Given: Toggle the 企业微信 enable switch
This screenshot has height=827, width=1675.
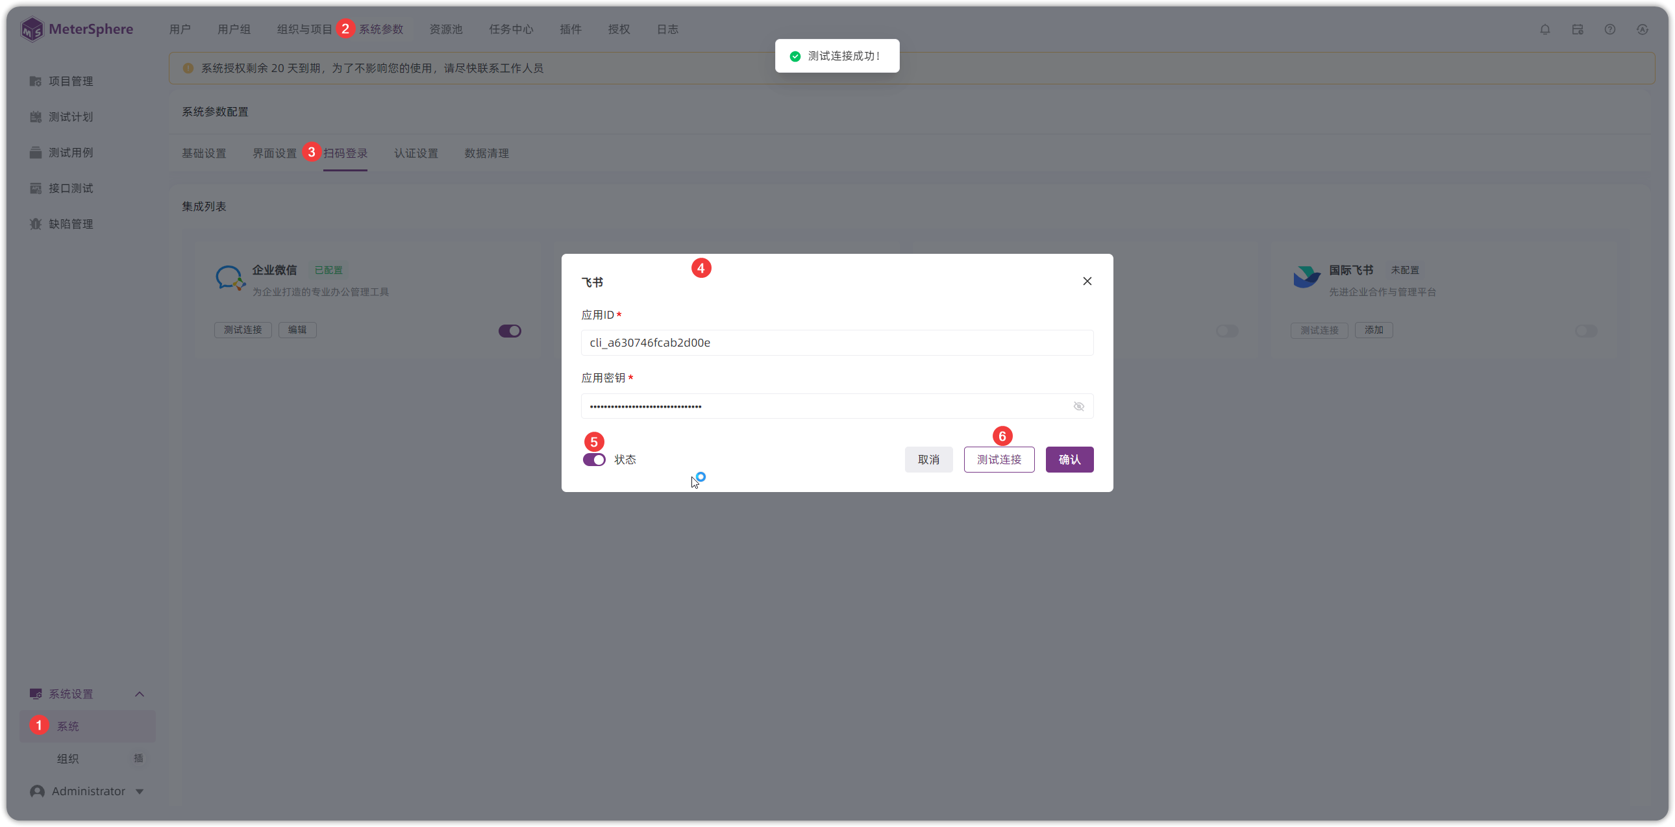Looking at the screenshot, I should point(510,331).
